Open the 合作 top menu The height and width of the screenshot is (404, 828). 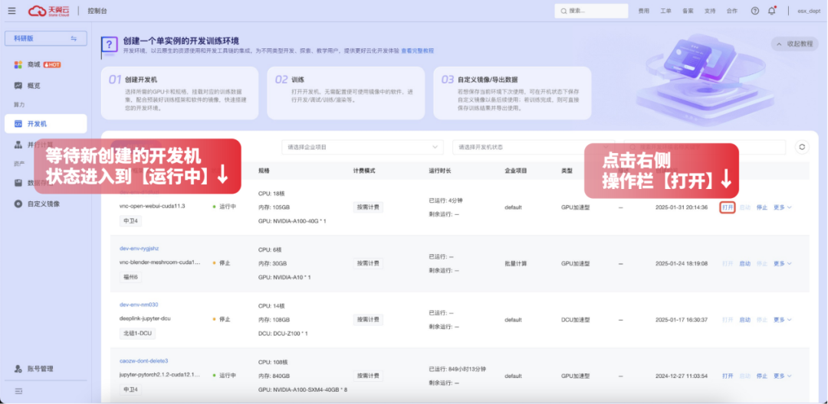[732, 11]
